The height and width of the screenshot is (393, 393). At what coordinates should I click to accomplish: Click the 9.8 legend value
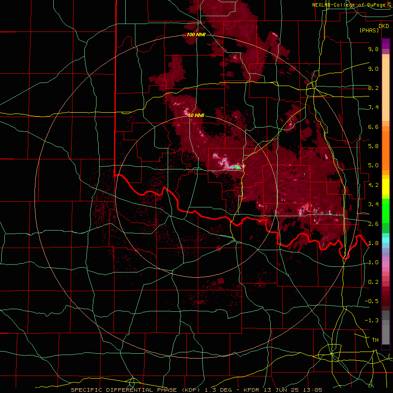pyautogui.click(x=373, y=49)
